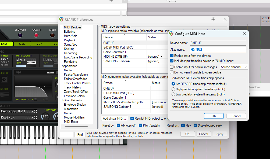This screenshot has height=159, width=270.
Task: Click the MULTI mode round button
Action: [x=52, y=35]
